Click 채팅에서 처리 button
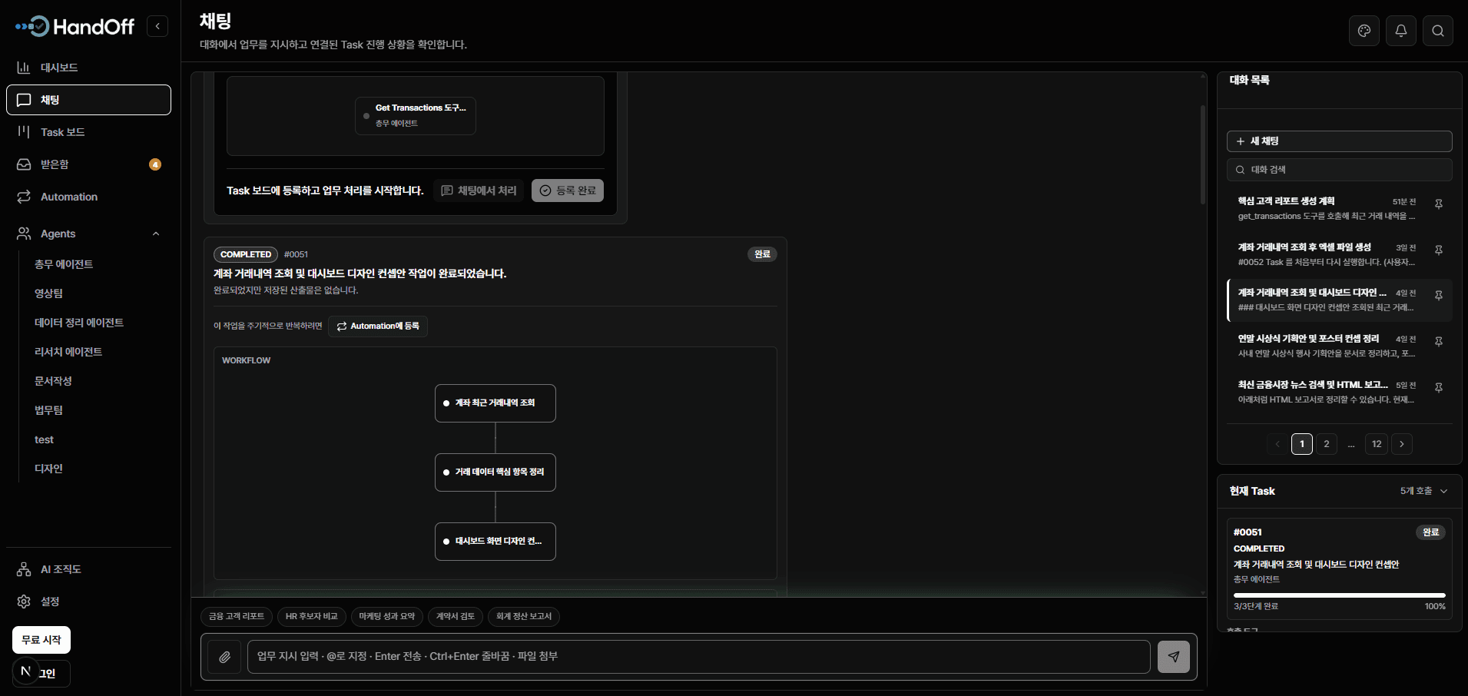 point(479,191)
